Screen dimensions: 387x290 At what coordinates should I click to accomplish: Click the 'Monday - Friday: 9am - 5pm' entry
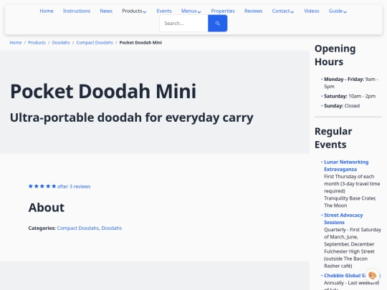point(351,82)
